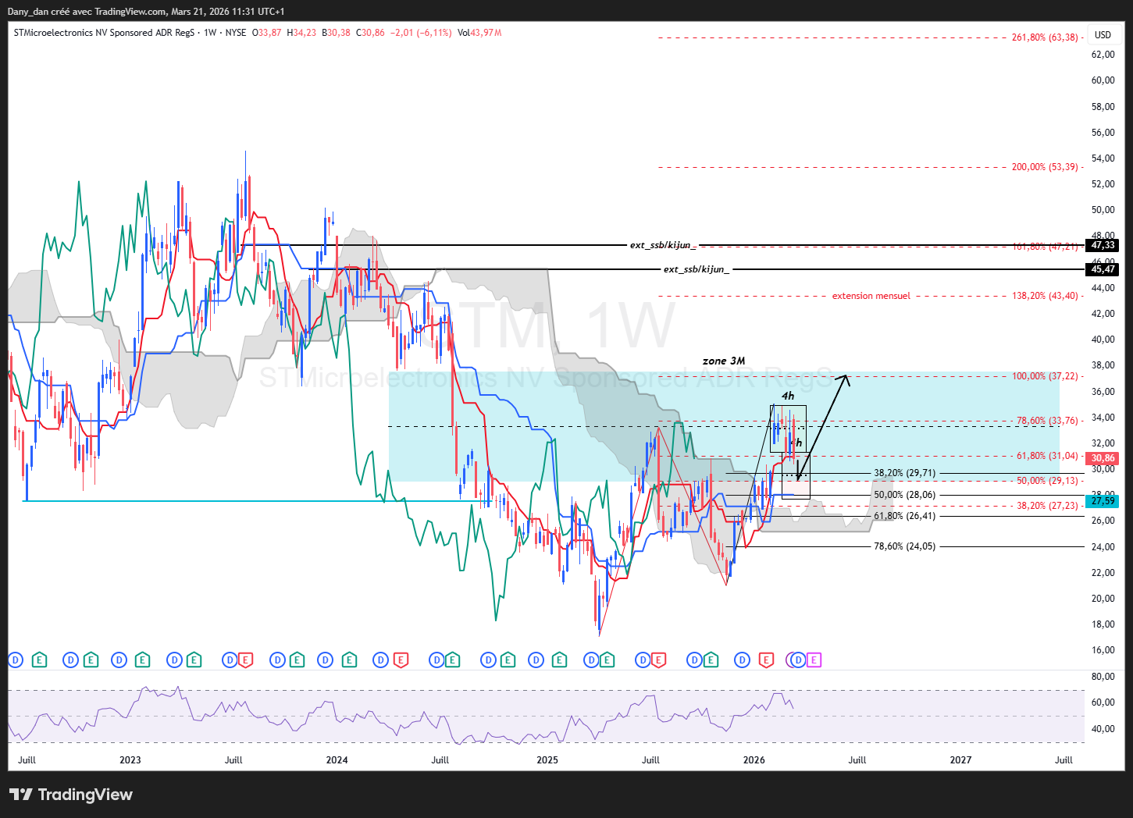Click the NYSE exchange label
Screen dimensions: 1133x818
tap(235, 33)
